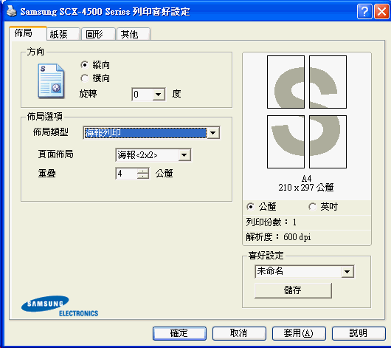Click the 旋轉 rotation label
The image size is (391, 348).
(x=88, y=94)
